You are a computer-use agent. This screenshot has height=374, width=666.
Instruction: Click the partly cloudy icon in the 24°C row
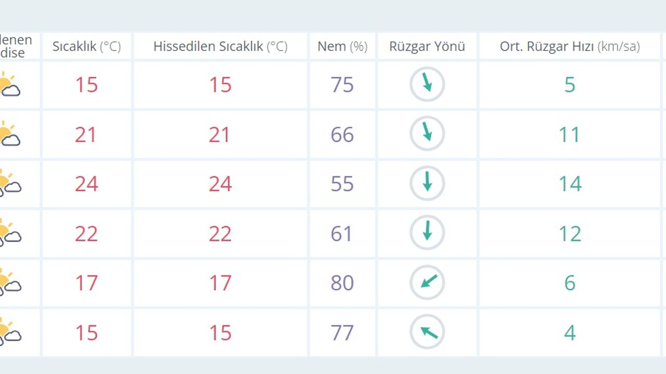pyautogui.click(x=9, y=183)
